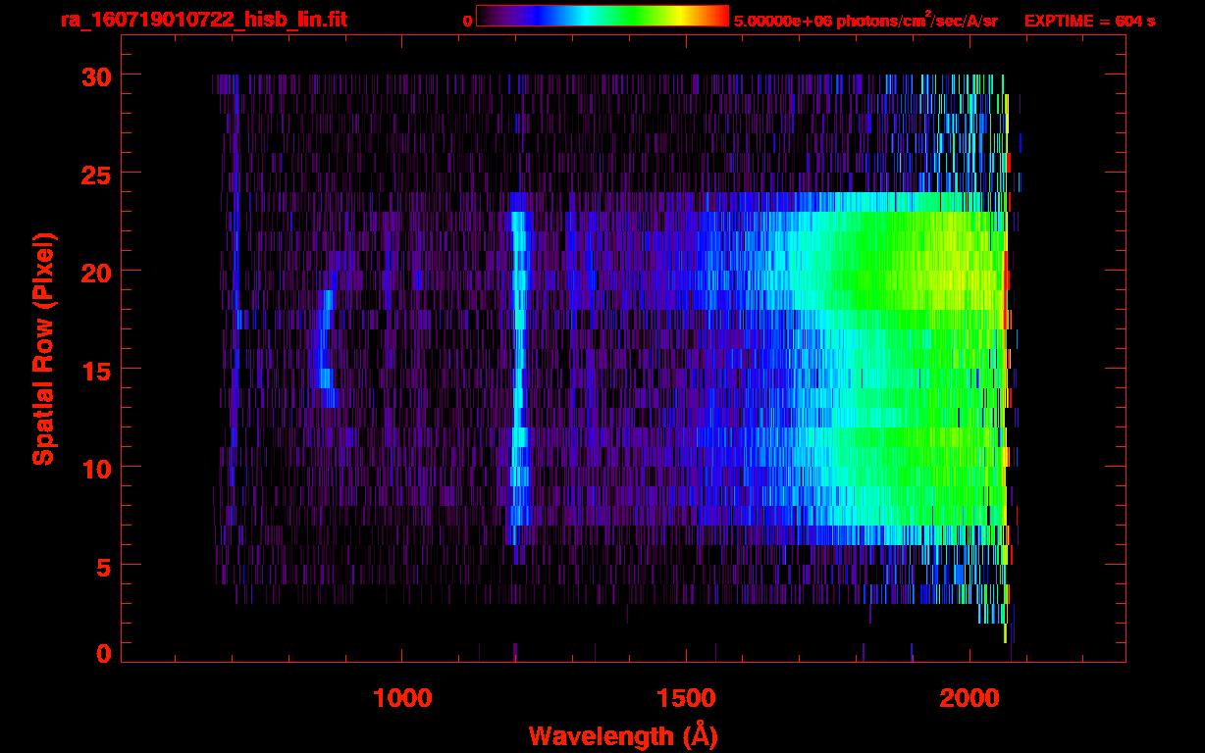Image resolution: width=1205 pixels, height=753 pixels.
Task: Click the colorbar gradient at the top
Action: tap(602, 17)
